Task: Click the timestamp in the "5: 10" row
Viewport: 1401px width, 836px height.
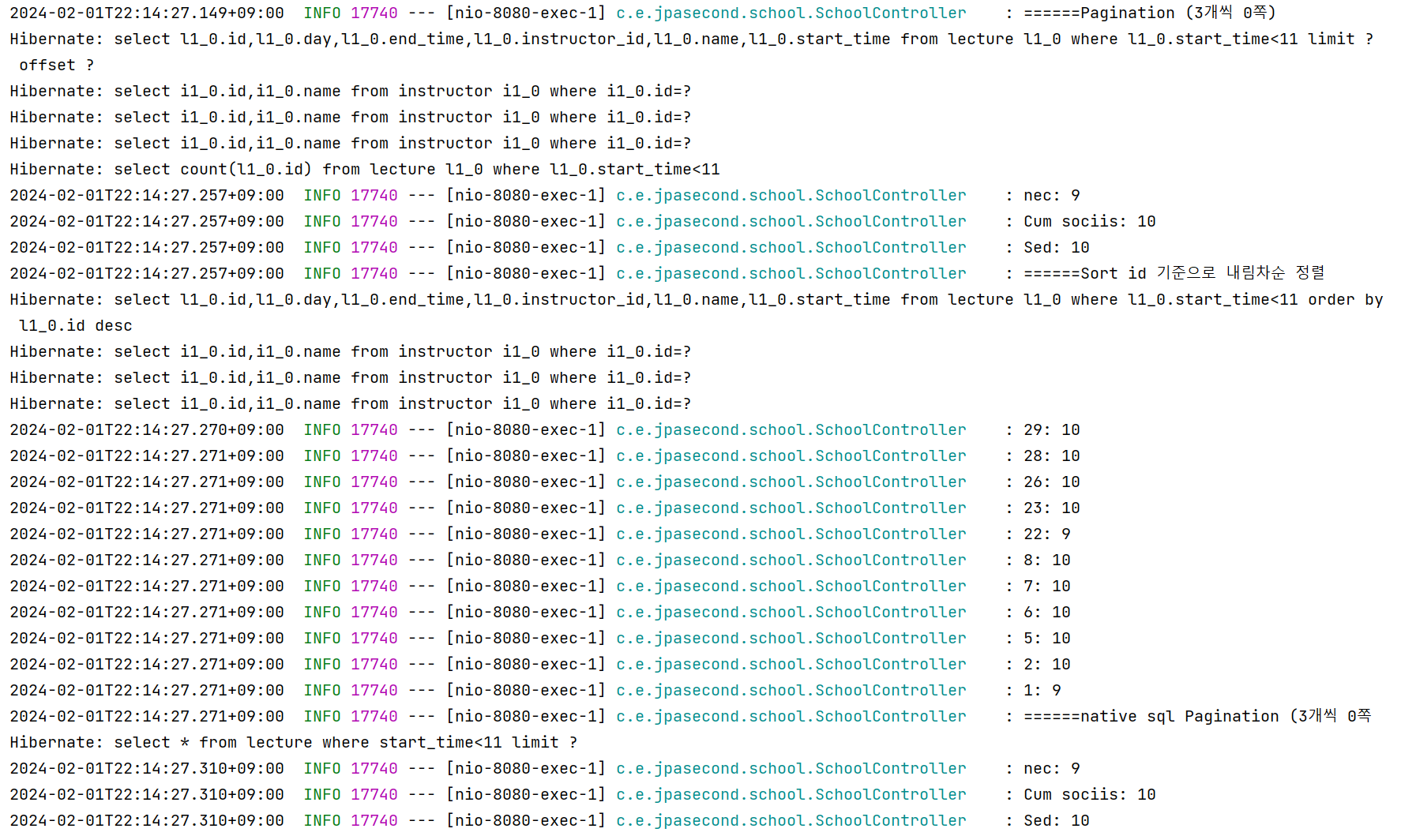Action: (147, 638)
